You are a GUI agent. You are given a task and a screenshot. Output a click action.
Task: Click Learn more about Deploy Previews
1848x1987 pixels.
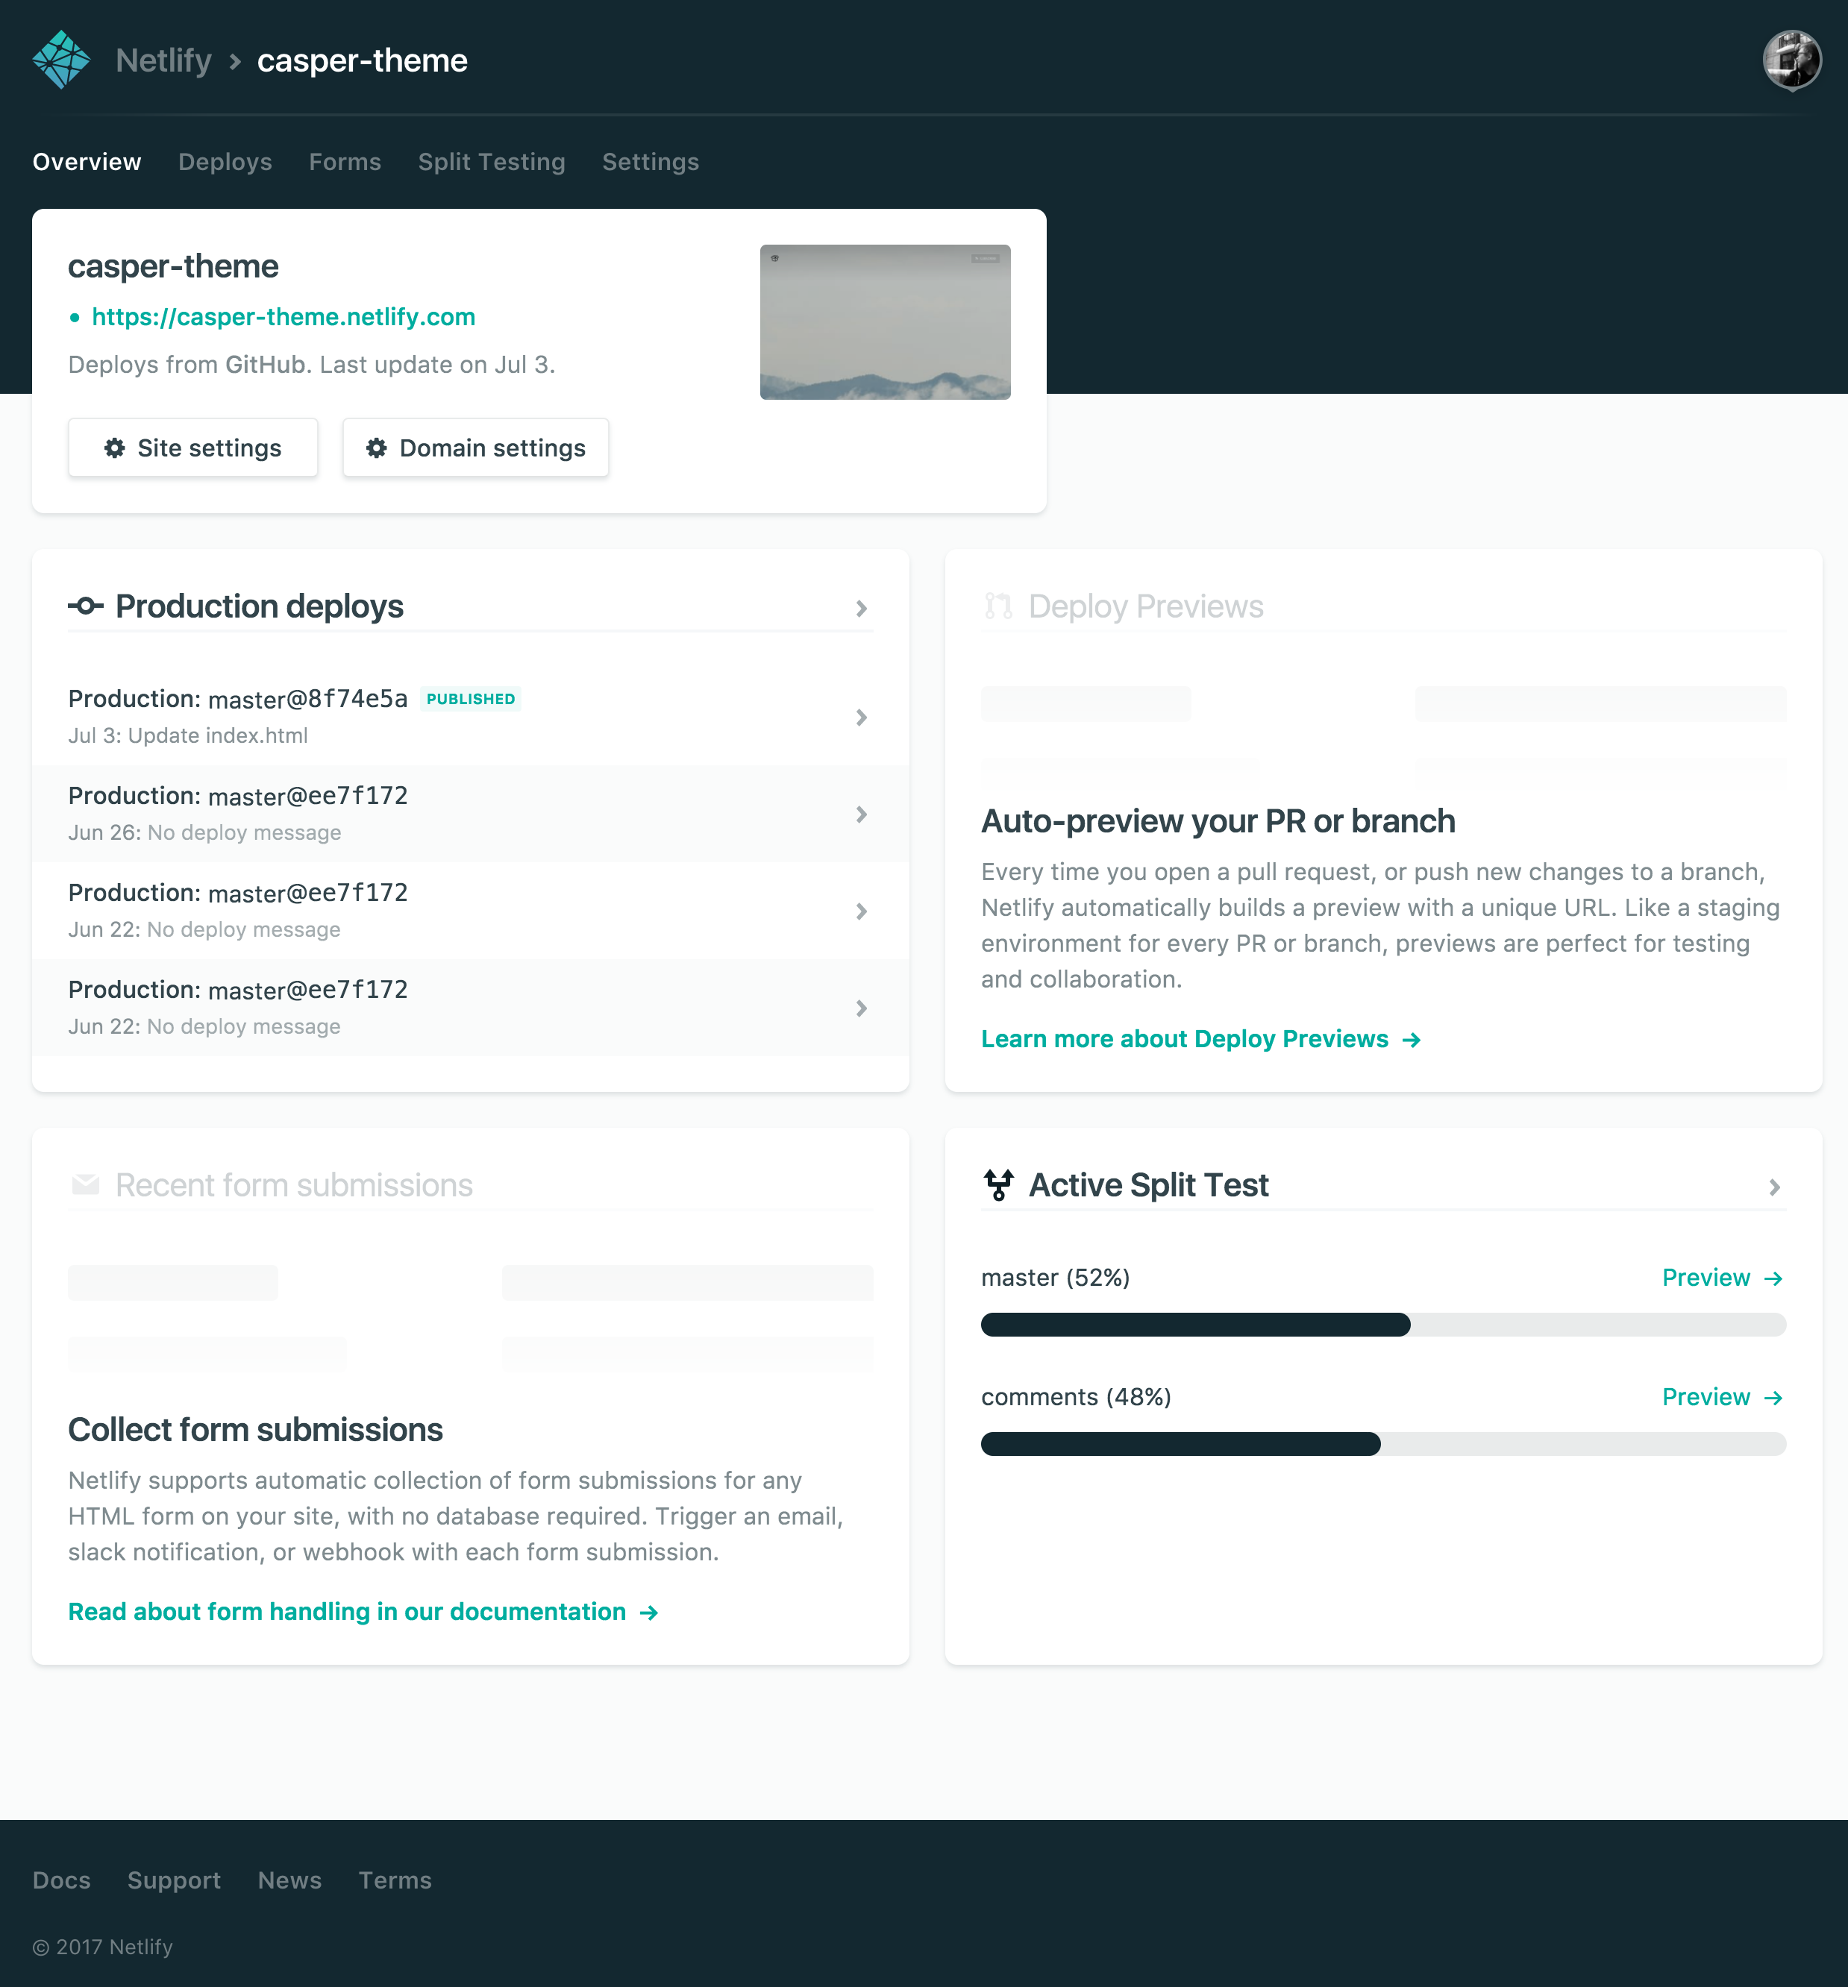point(1184,1038)
